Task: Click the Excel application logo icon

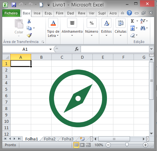Action: pyautogui.click(x=5, y=5)
